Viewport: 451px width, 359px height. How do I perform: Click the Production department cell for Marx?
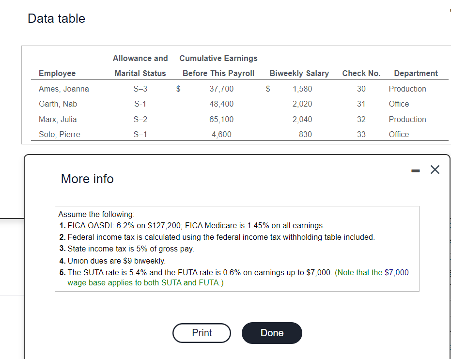407,119
